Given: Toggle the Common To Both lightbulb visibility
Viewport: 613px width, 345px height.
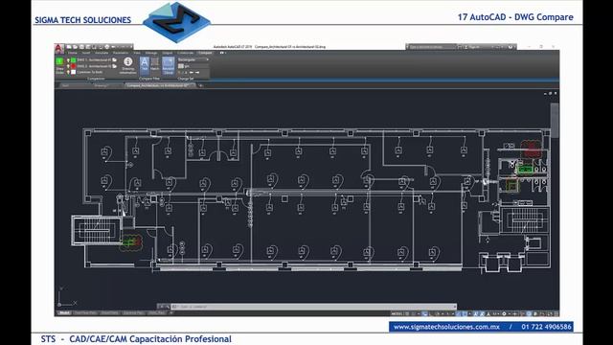Looking at the screenshot, I should (68, 73).
